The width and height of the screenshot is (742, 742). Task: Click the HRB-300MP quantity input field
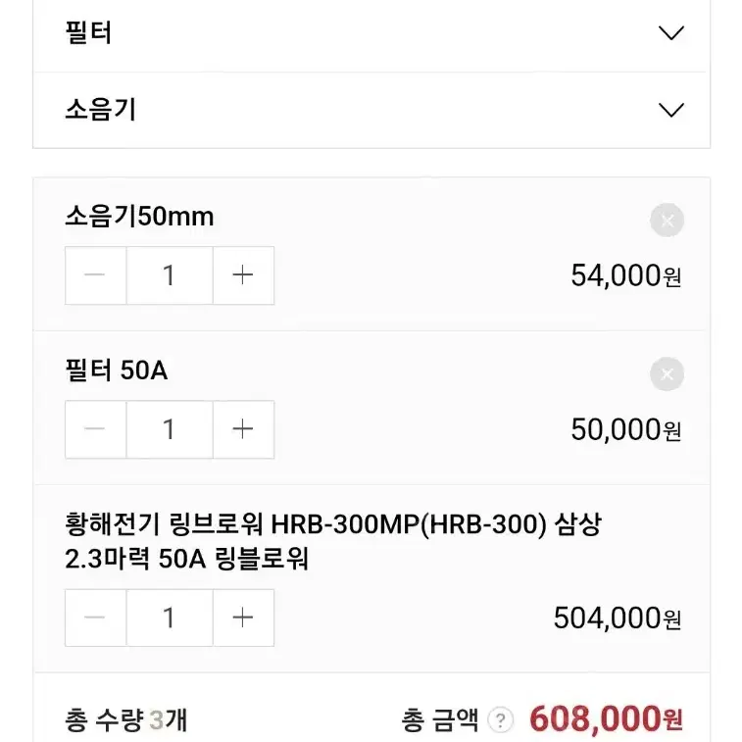170,618
